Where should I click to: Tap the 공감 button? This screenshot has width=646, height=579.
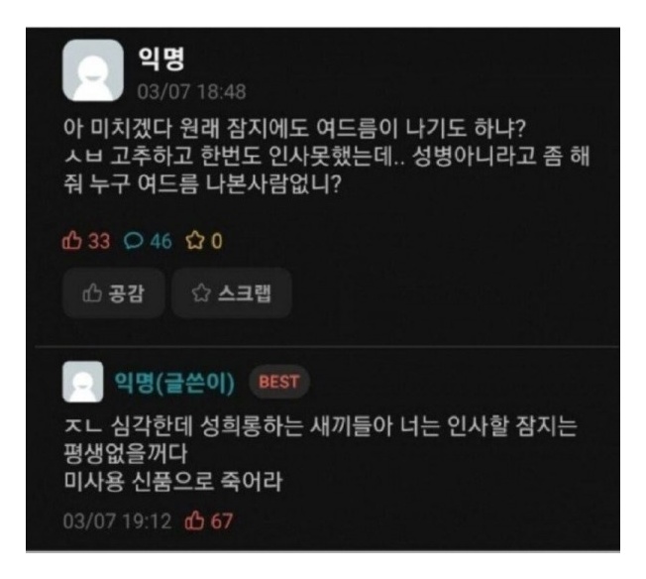click(114, 293)
